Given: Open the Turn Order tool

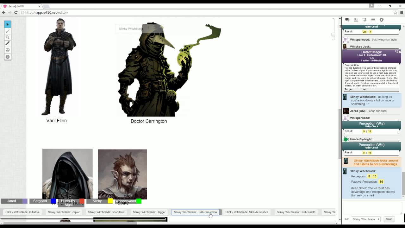Looking at the screenshot, I should click(8, 50).
